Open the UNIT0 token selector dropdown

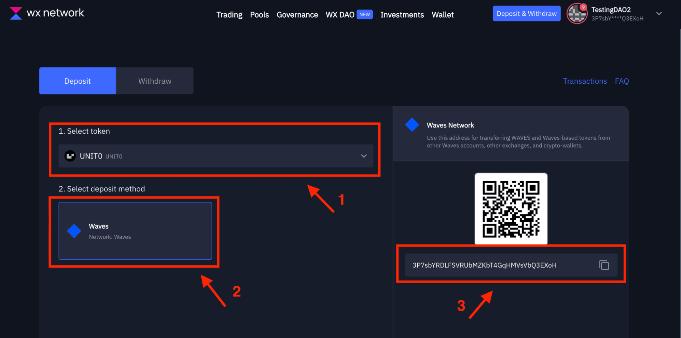tap(216, 156)
